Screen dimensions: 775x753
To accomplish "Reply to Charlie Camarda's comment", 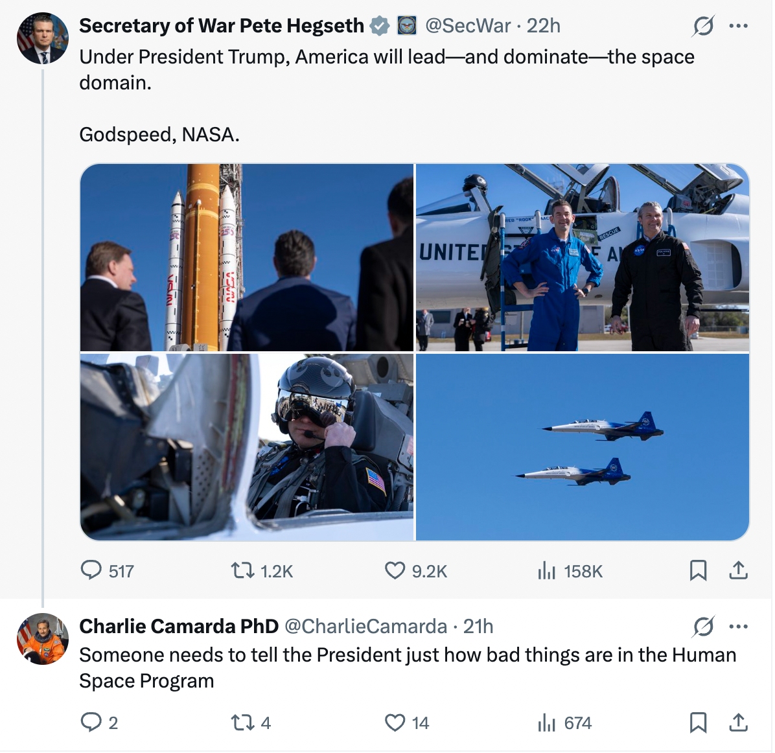I will (x=91, y=722).
